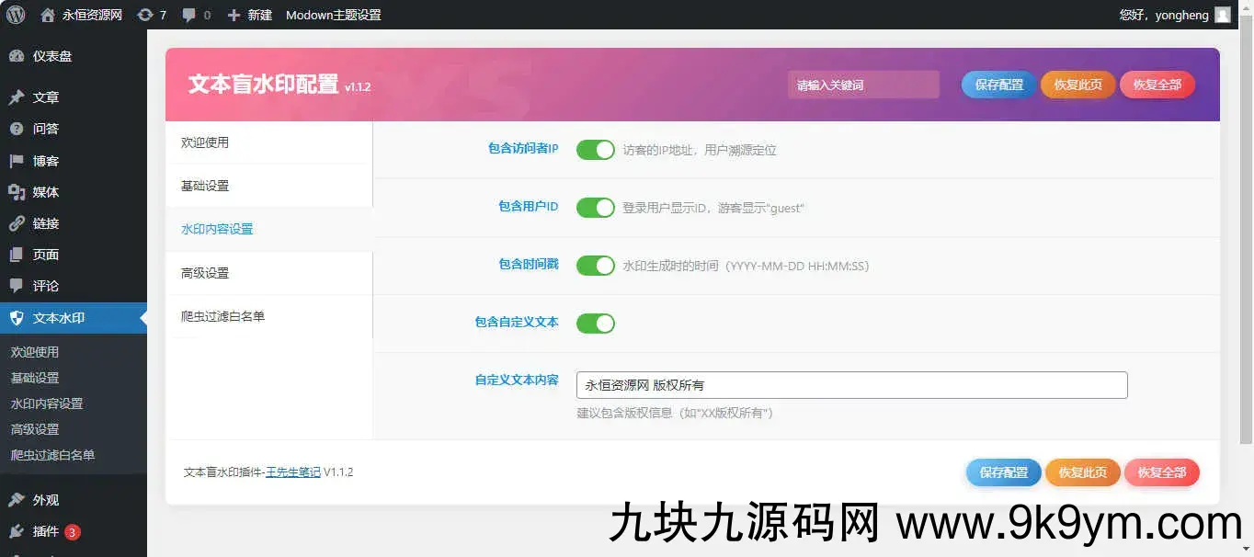Toggle the 包含访问者IP switch
1254x557 pixels.
tap(595, 149)
